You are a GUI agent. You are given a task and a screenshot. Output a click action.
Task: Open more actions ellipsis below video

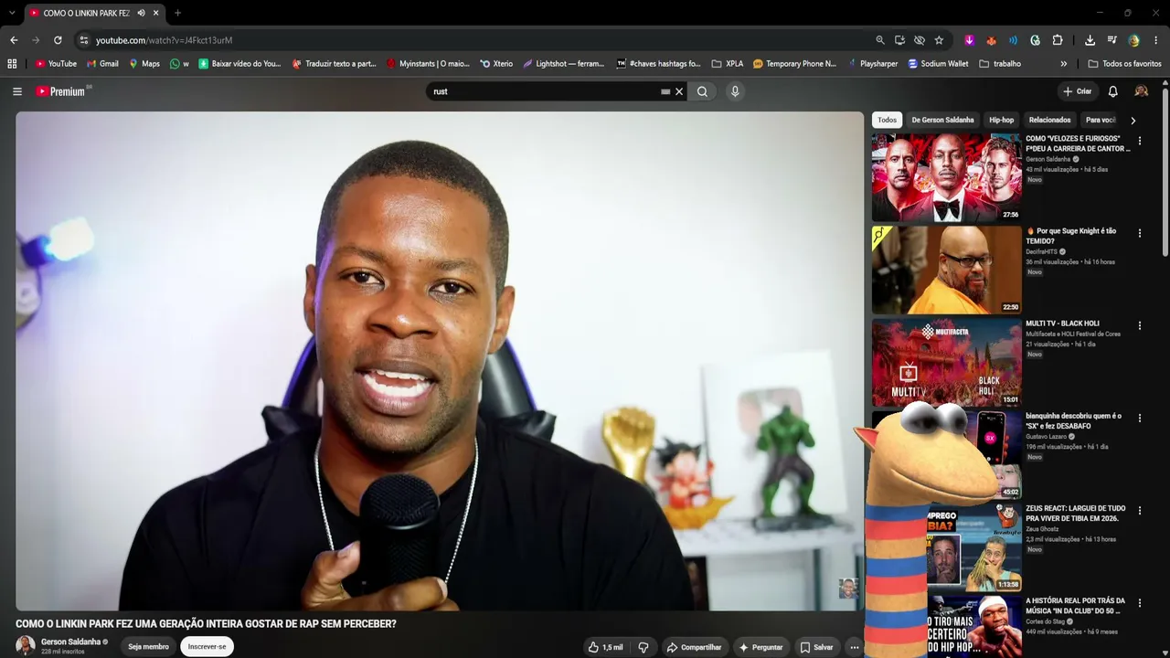[x=855, y=647]
